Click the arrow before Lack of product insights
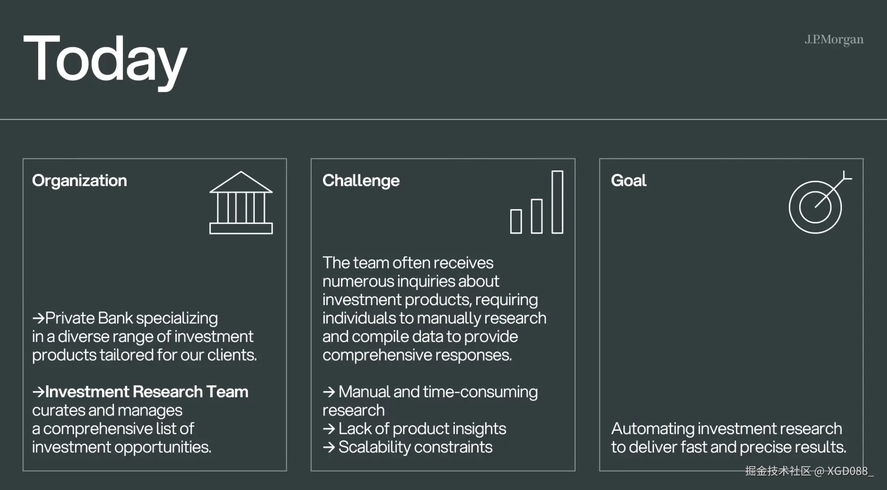The width and height of the screenshot is (887, 490). point(329,429)
